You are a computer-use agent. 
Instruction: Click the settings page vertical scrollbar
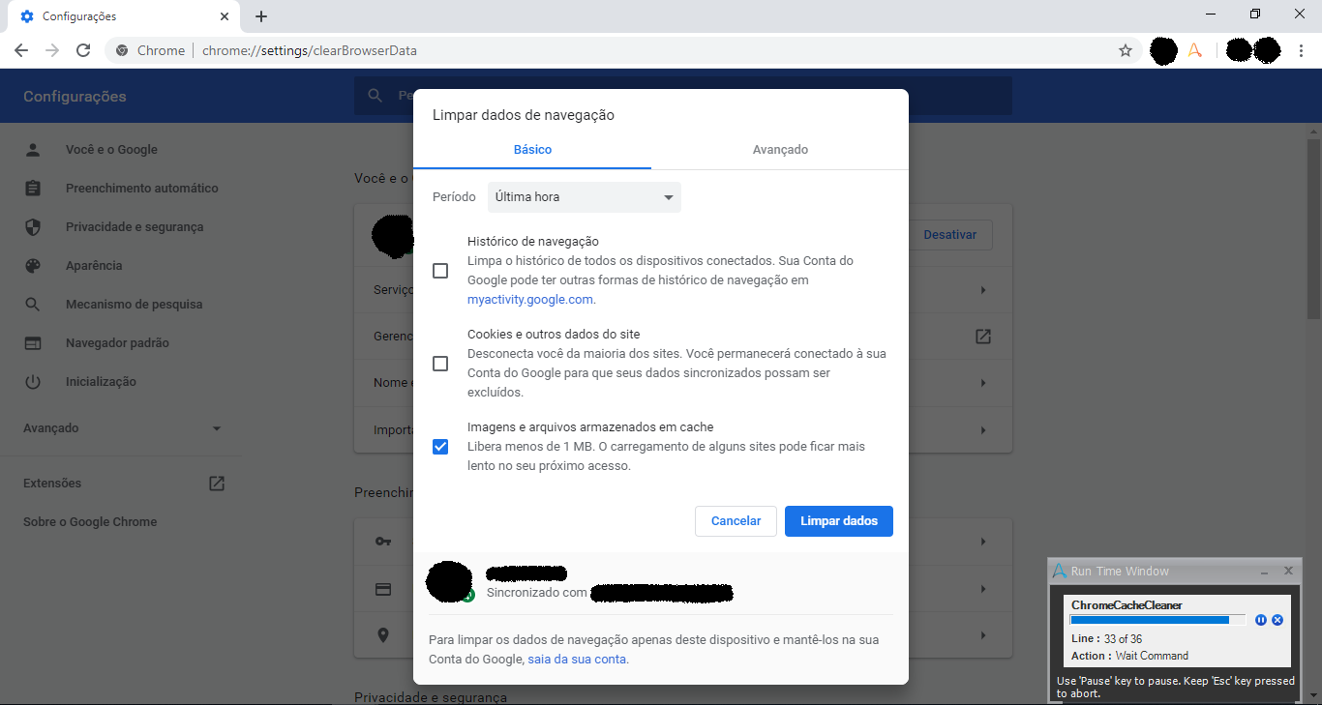point(1313,227)
